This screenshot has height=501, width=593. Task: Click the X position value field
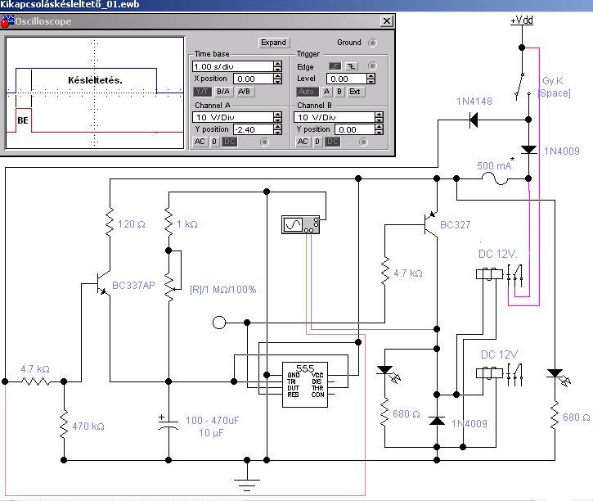[x=253, y=79]
